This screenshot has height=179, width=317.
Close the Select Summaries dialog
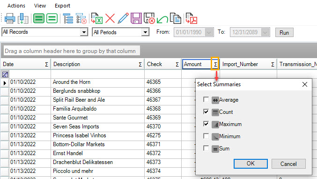coord(305,84)
